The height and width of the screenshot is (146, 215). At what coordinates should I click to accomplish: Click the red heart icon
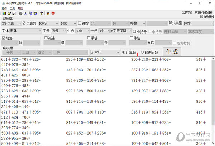pos(53,13)
